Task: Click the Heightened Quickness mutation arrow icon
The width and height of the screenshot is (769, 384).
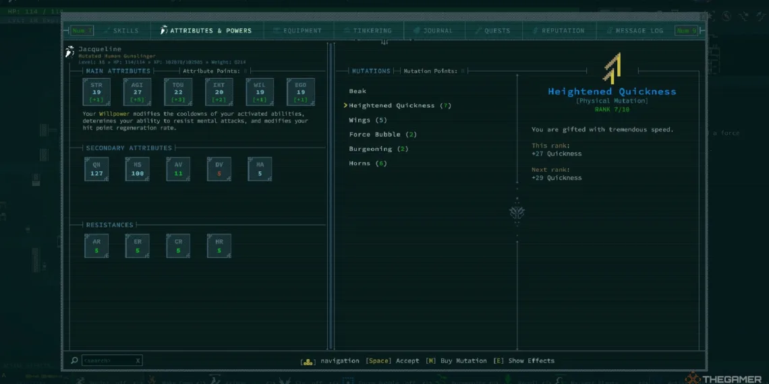Action: coord(612,67)
